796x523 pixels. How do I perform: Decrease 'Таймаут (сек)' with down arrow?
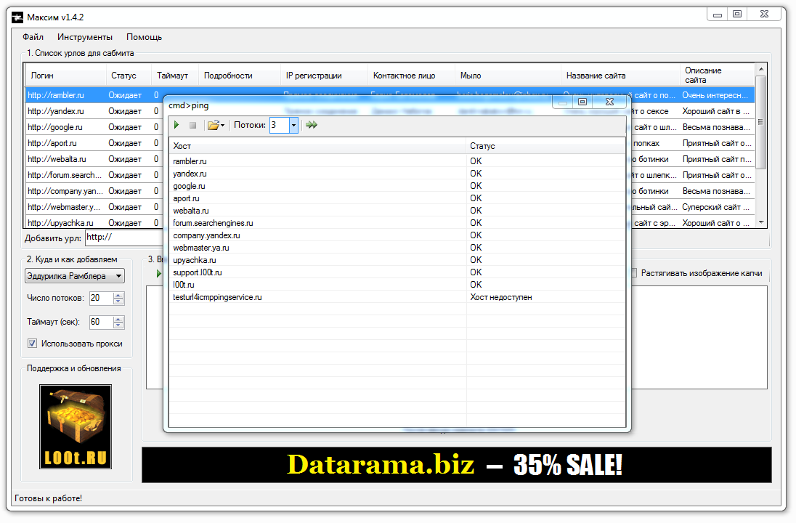point(118,325)
